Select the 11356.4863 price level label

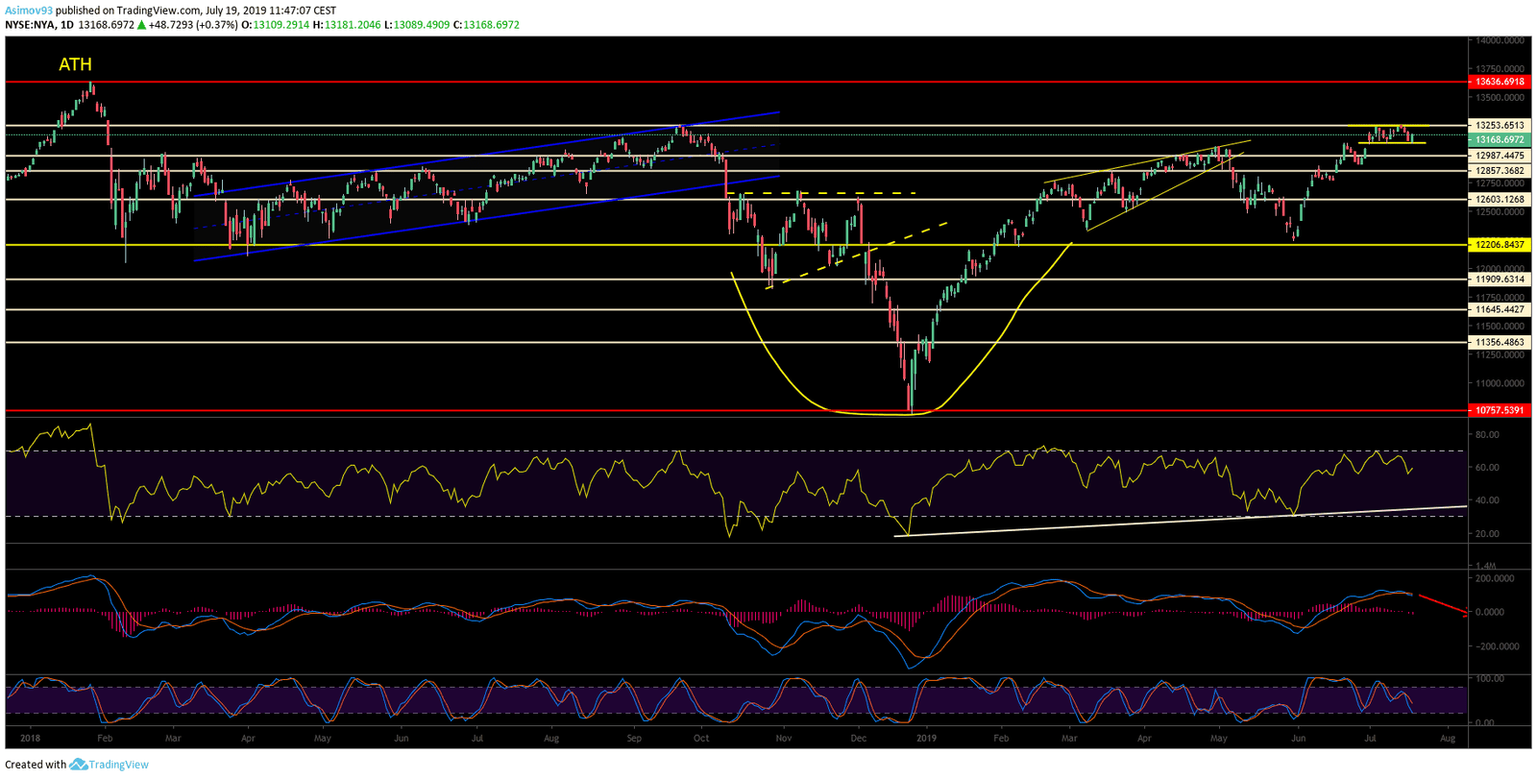tap(1500, 342)
